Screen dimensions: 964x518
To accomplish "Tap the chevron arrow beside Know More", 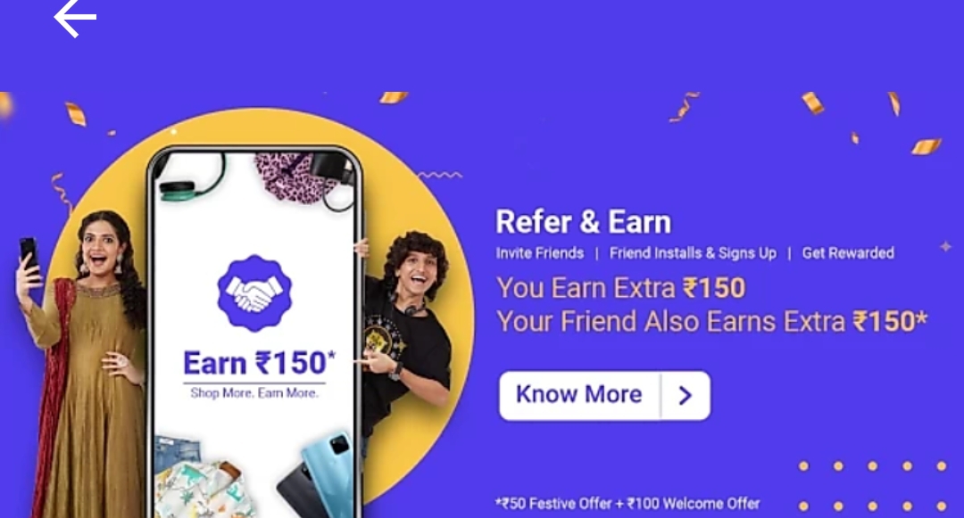I will (x=686, y=395).
